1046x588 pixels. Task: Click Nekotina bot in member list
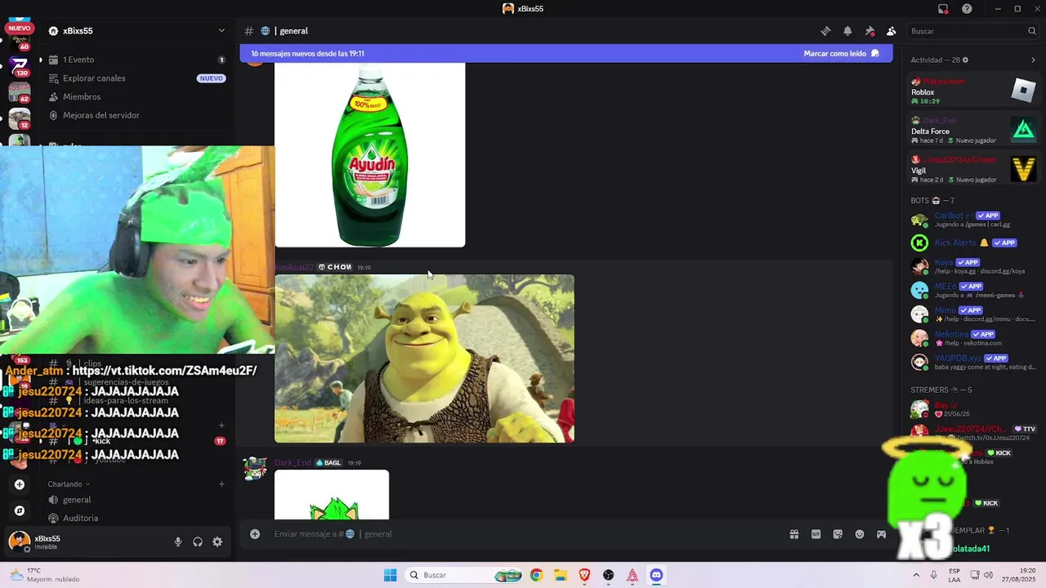coord(973,338)
